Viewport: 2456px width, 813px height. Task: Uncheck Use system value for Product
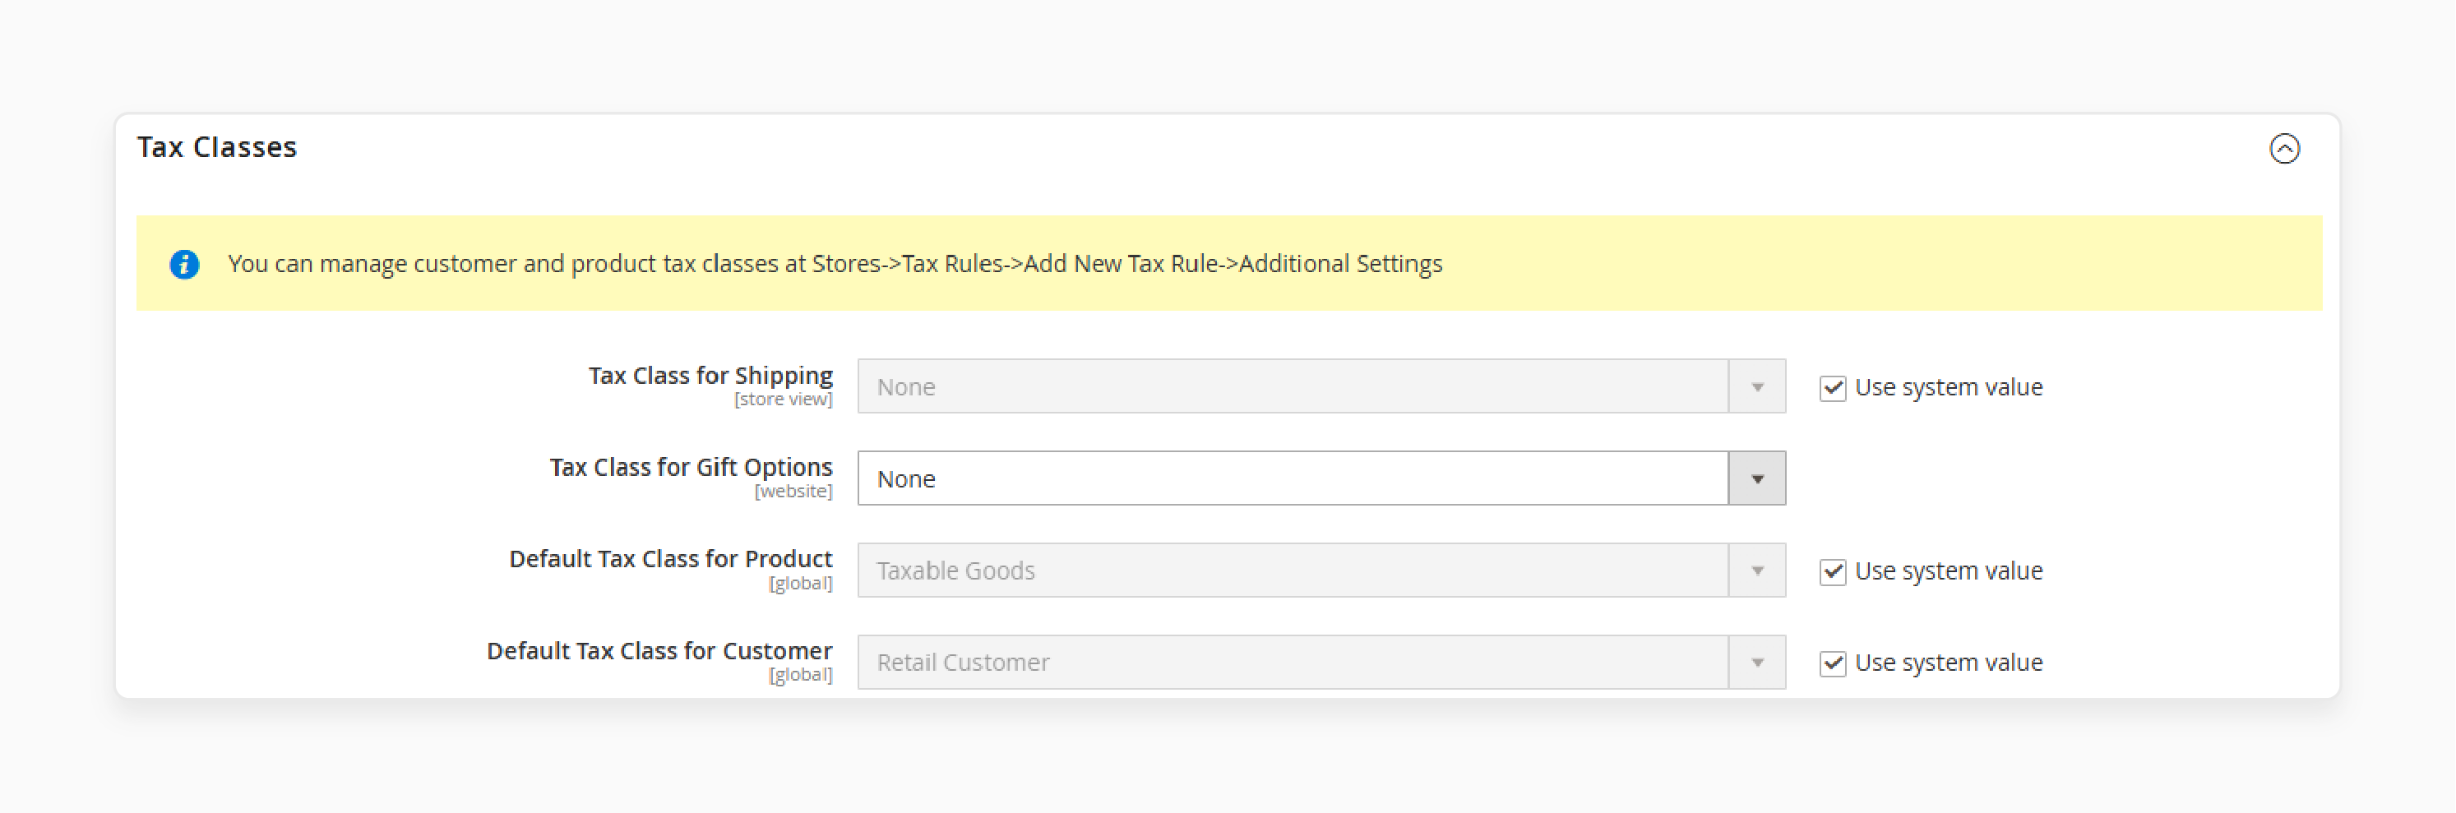[x=1831, y=571]
